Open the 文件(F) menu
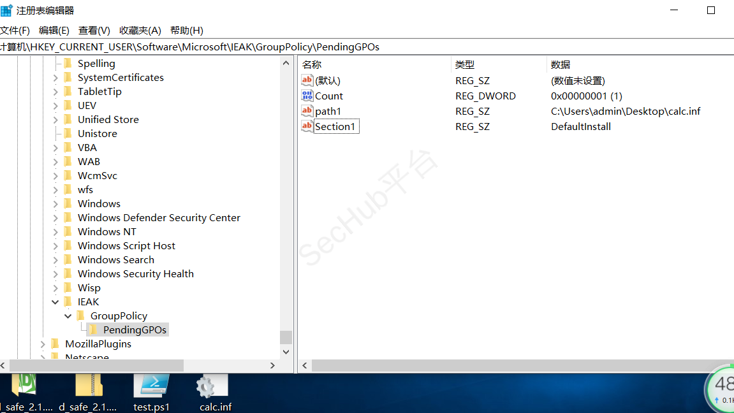This screenshot has width=734, height=413. click(x=15, y=31)
